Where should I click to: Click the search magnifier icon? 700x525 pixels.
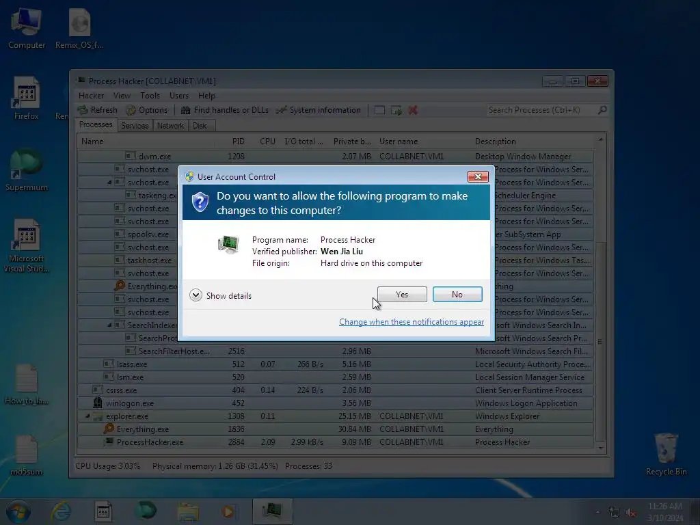602,110
